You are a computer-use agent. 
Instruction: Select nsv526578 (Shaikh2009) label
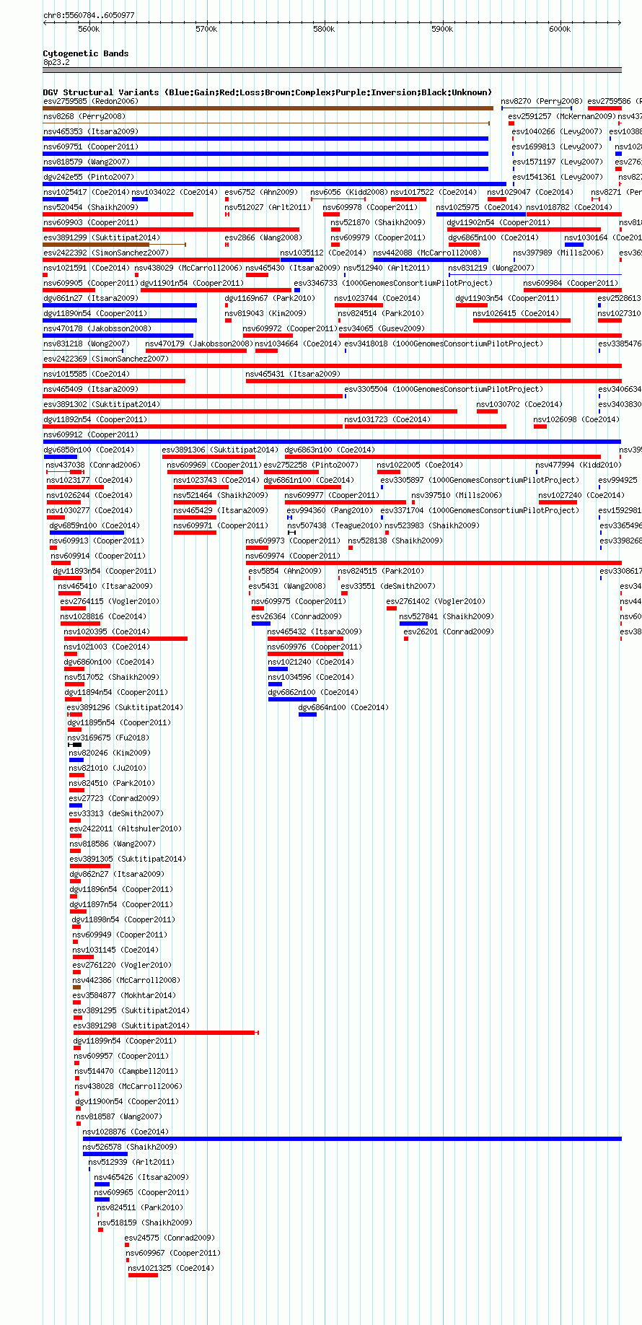click(129, 1147)
